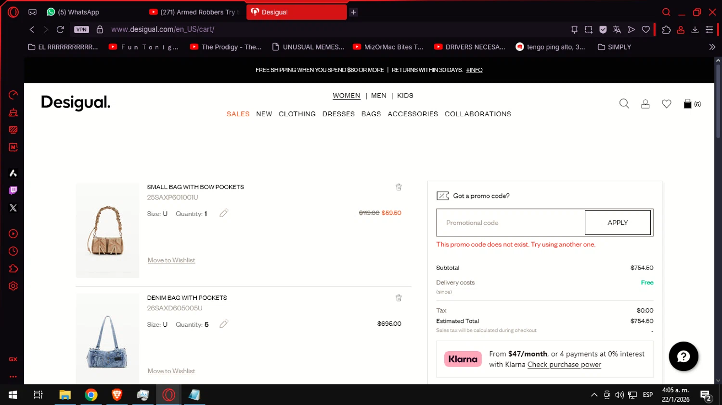Screen dimensions: 722x405
Task: Open the help chat bubble
Action: tap(683, 356)
